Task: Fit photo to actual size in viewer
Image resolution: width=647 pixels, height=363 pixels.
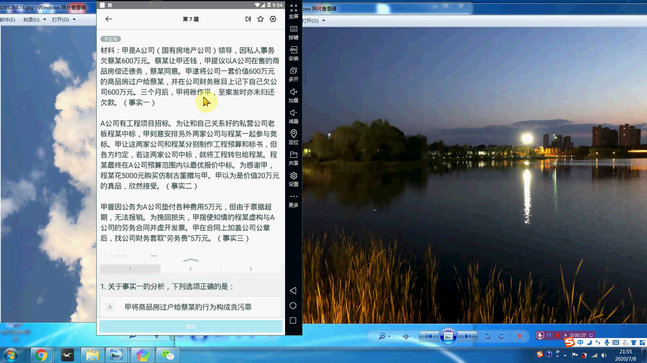Action: point(406,336)
